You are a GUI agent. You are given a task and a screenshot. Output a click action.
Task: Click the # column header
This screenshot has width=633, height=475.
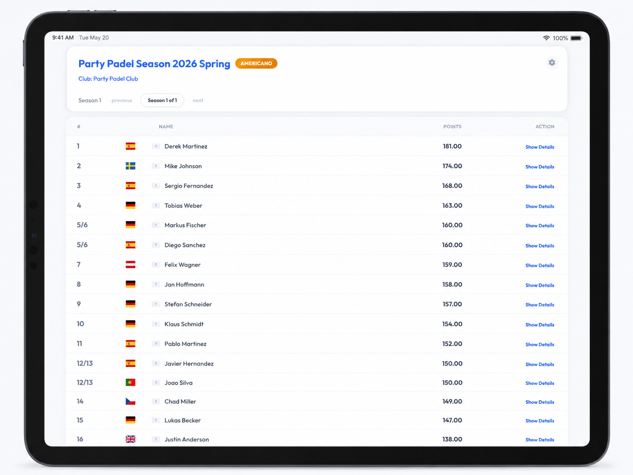coord(79,127)
